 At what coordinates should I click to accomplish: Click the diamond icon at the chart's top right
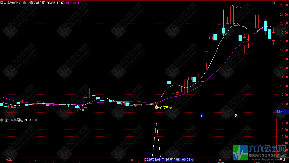coord(269,3)
